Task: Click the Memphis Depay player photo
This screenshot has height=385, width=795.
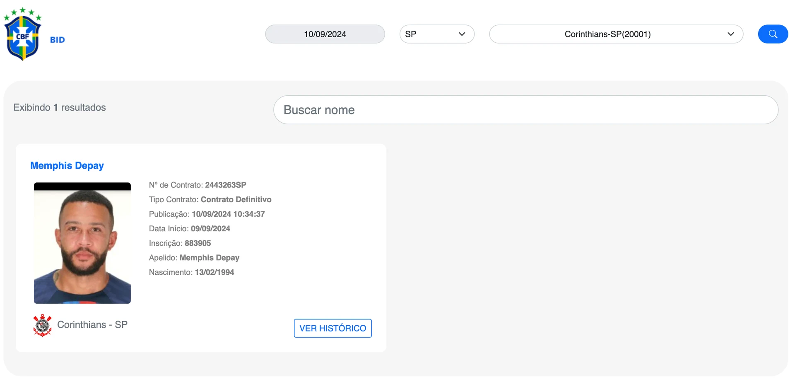Action: [82, 243]
